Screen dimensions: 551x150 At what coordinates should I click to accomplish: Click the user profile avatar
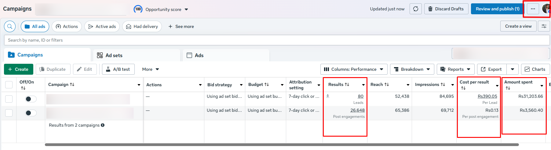tap(546, 9)
